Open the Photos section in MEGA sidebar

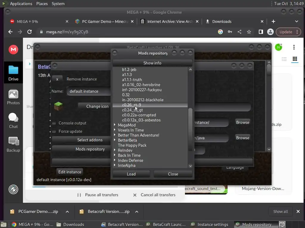pos(13,97)
